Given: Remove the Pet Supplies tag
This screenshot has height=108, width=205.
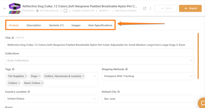Looking at the screenshot, I should [26, 76].
